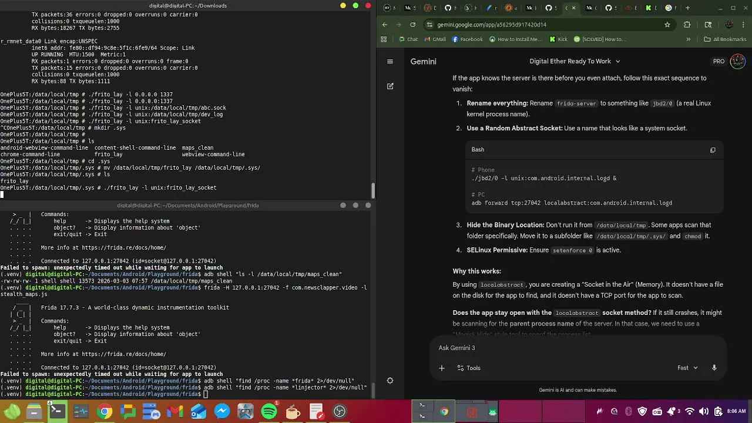Open the Fast model selector dropdown
Image resolution: width=752 pixels, height=423 pixels.
pos(687,368)
